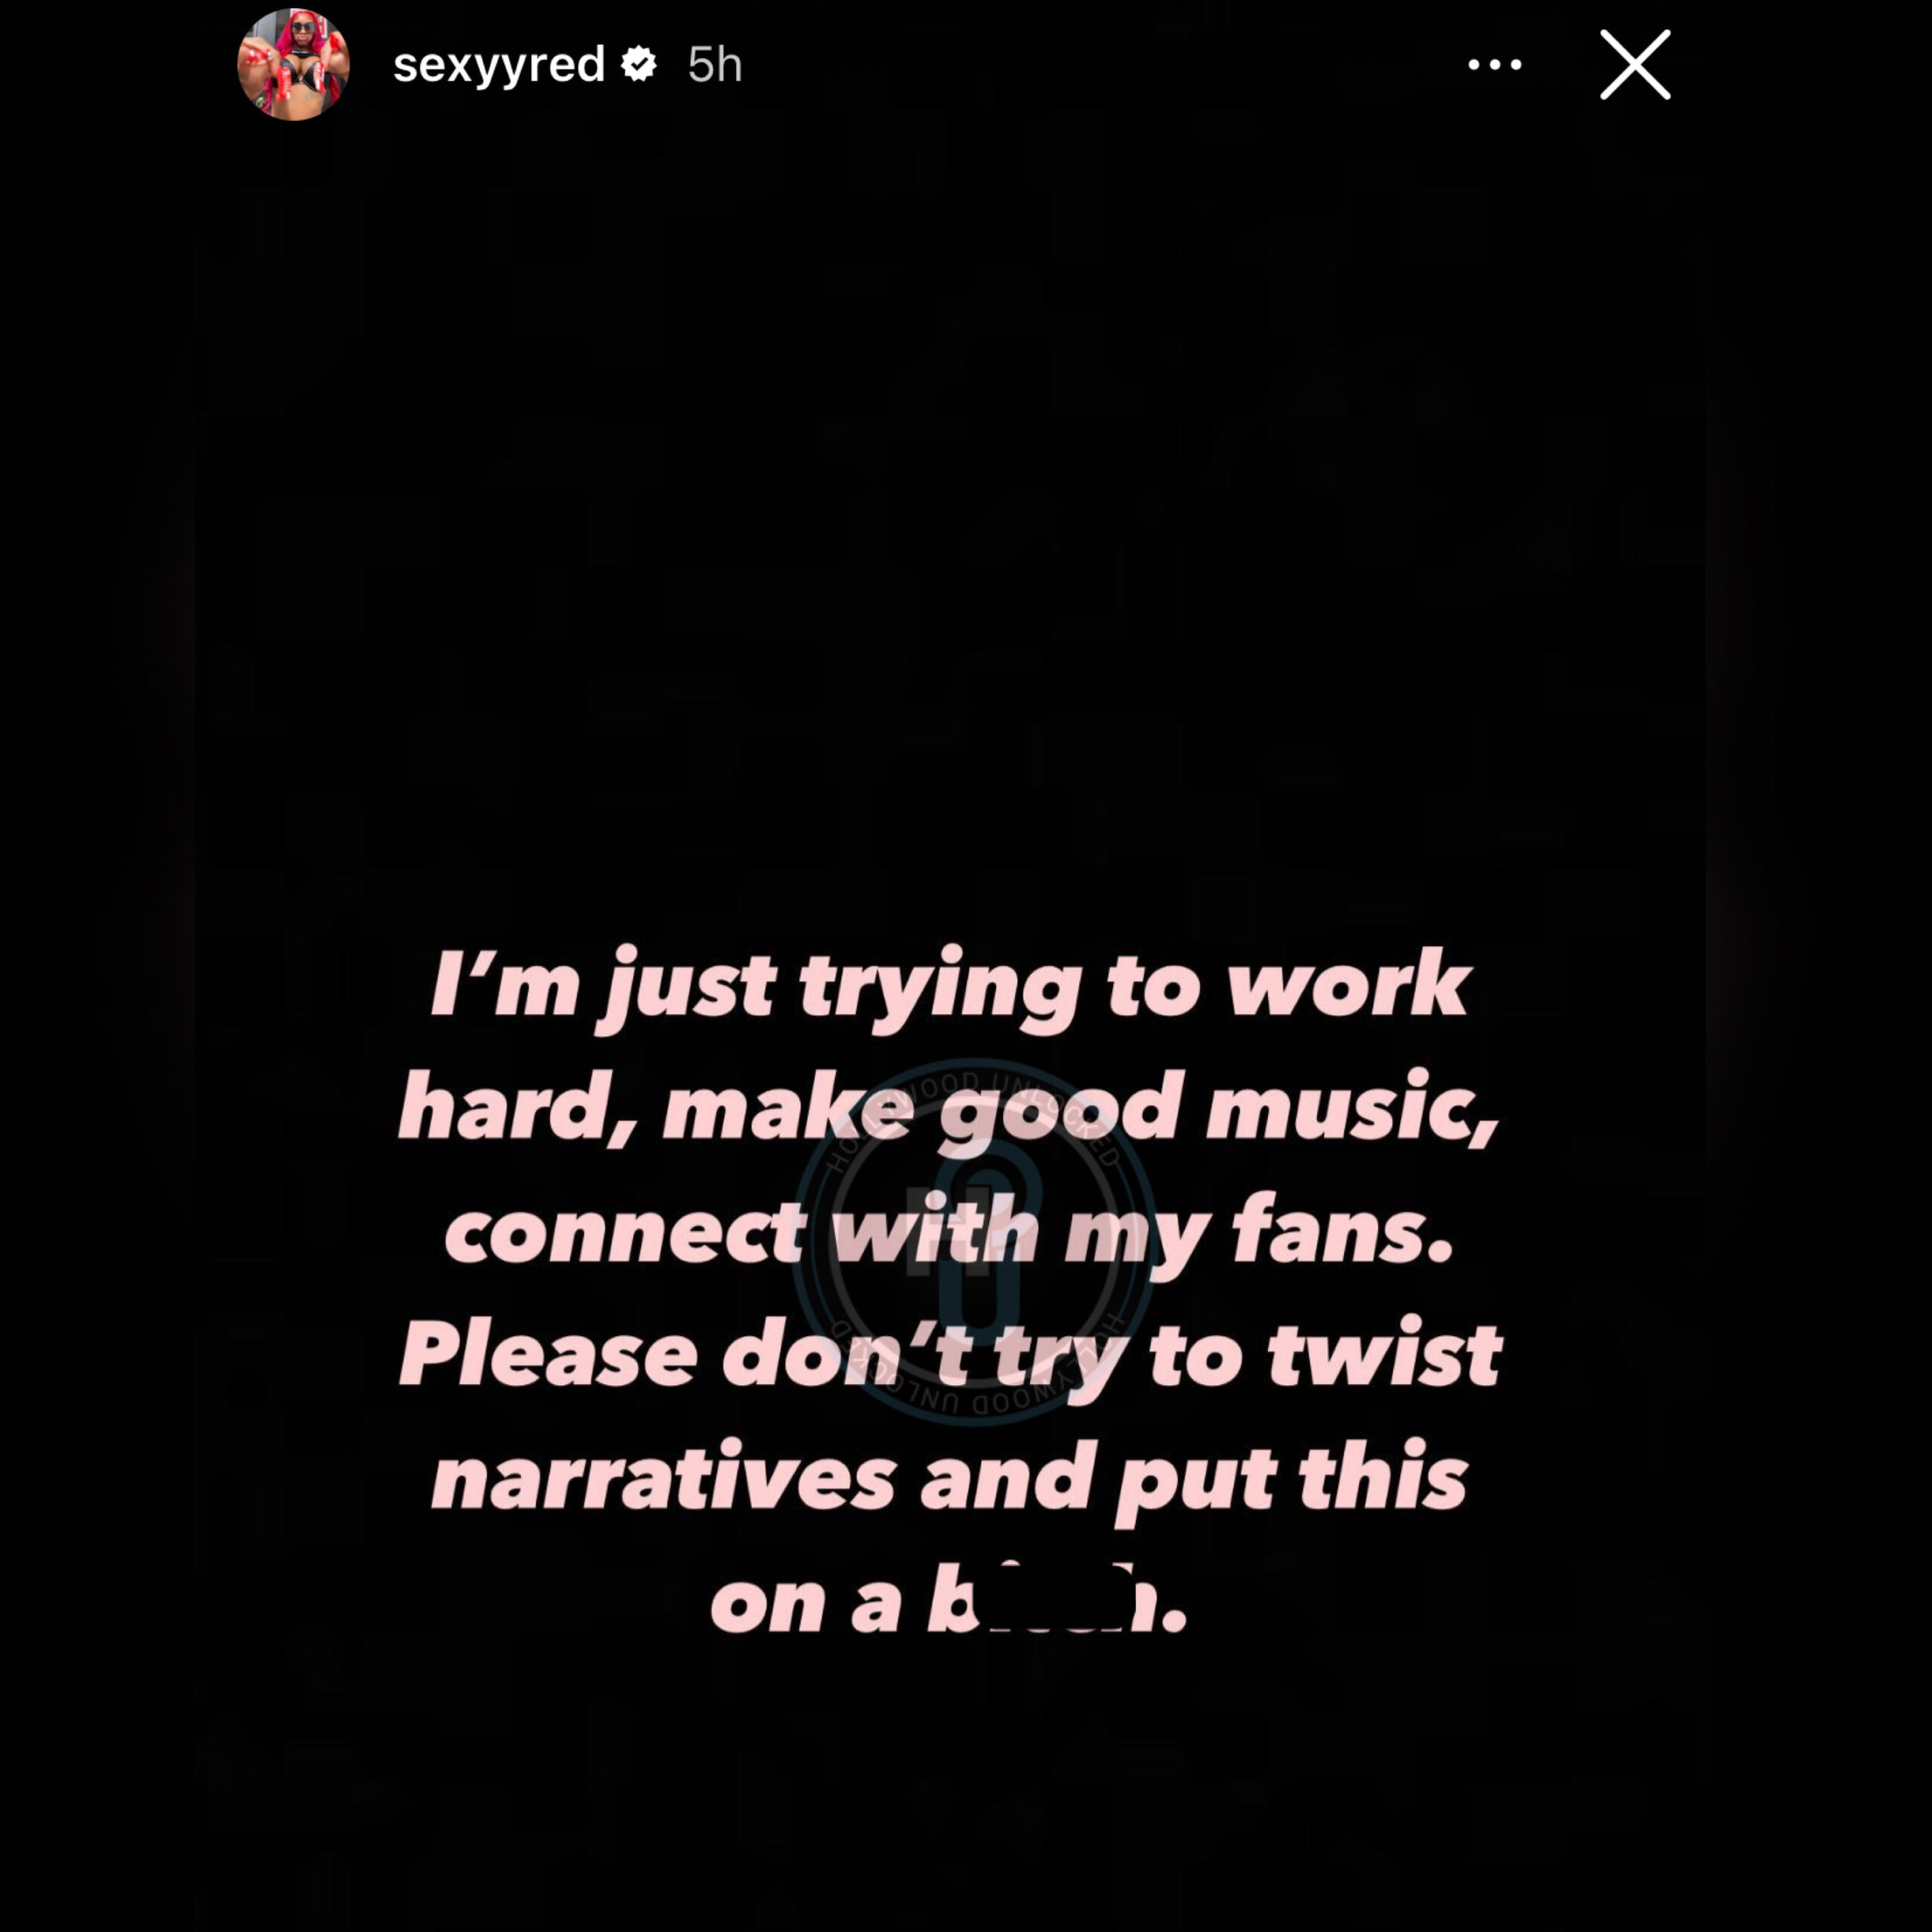
Task: Click the word "twist" in the story
Action: (1384, 1356)
